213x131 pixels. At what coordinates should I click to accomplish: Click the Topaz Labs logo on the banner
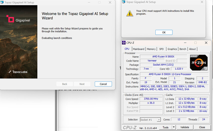point(18,72)
